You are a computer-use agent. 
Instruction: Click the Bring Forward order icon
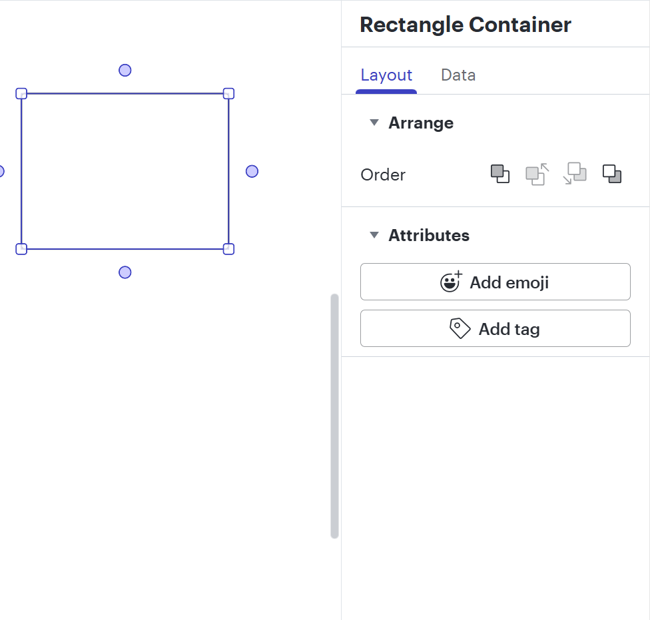click(537, 174)
